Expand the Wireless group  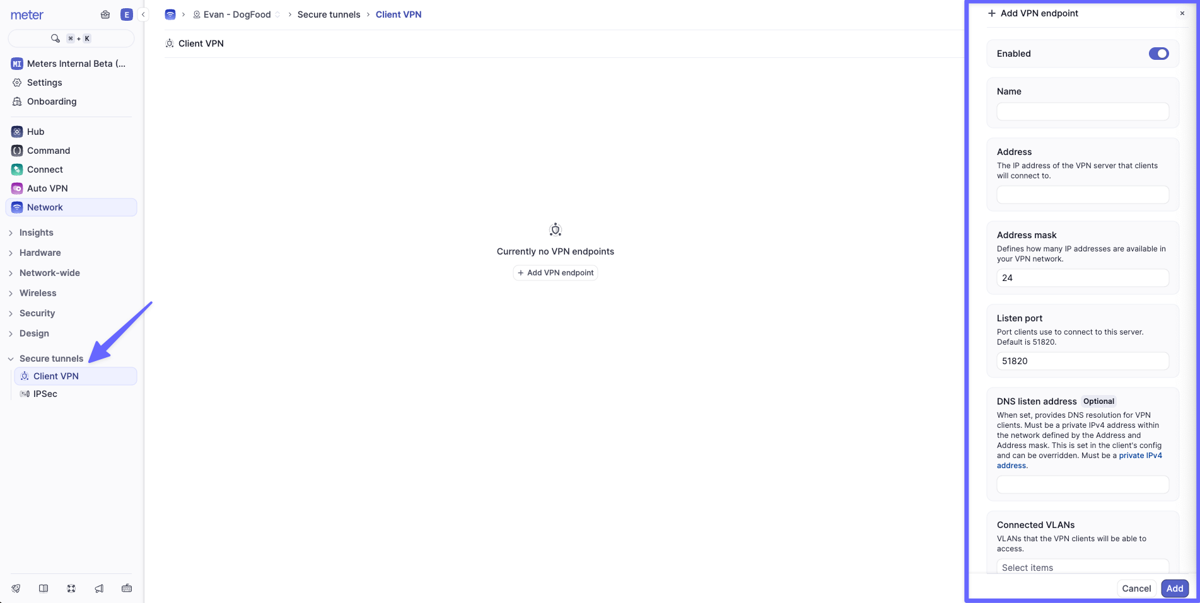38,293
